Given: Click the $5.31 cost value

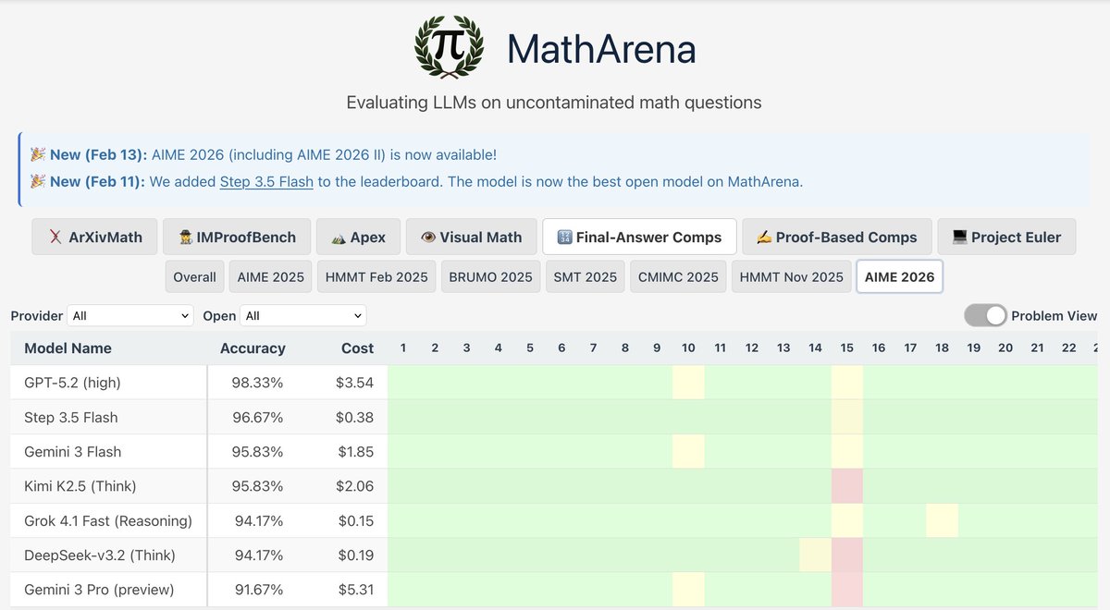Looking at the screenshot, I should coord(355,590).
